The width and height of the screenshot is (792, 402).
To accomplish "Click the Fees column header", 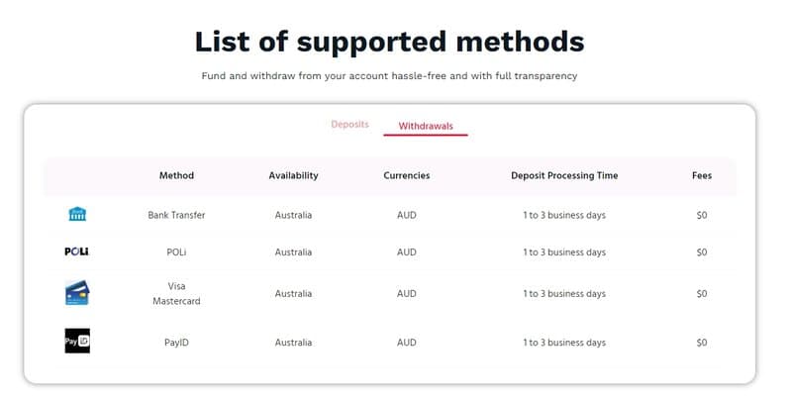I will [702, 175].
